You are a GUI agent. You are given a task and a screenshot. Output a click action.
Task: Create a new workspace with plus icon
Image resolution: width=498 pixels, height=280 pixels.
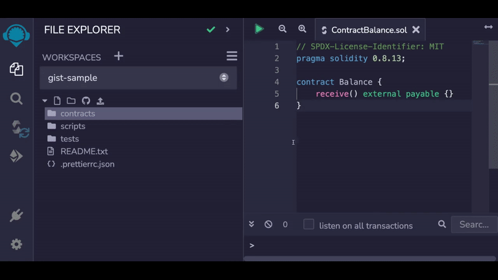coord(118,57)
